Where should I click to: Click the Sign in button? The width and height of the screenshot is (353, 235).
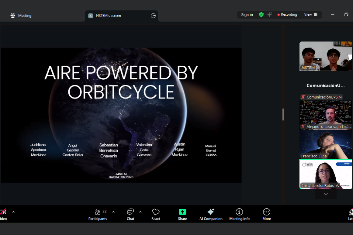tap(247, 15)
